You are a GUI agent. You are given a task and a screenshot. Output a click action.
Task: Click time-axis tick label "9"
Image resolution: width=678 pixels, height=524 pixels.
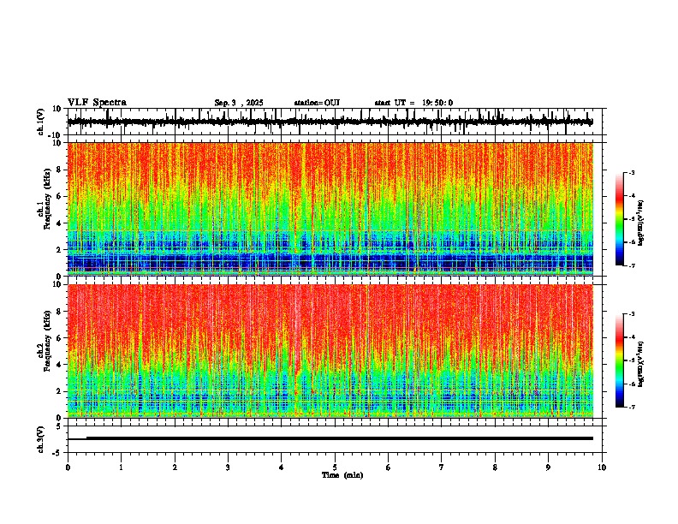click(x=548, y=467)
